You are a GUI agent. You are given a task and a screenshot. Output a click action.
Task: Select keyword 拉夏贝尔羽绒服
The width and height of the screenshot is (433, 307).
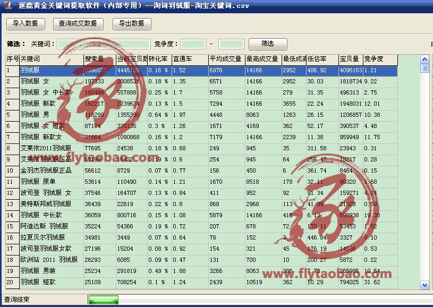pyautogui.click(x=43, y=237)
